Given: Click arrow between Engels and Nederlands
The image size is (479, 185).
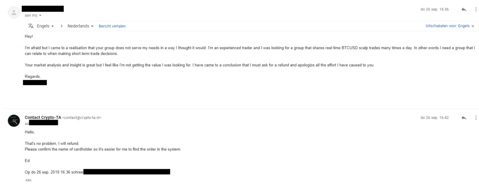Looking at the screenshot, I should [61, 26].
